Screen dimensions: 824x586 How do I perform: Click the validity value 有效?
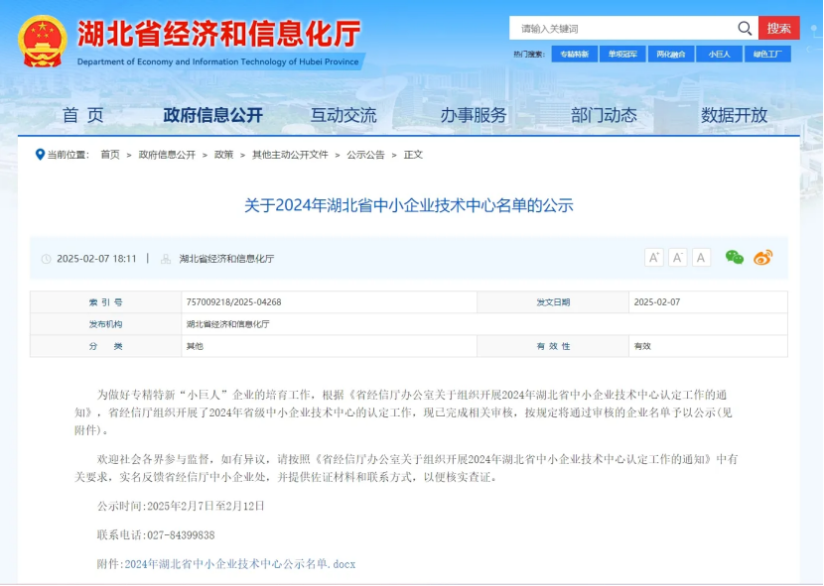[x=642, y=347]
